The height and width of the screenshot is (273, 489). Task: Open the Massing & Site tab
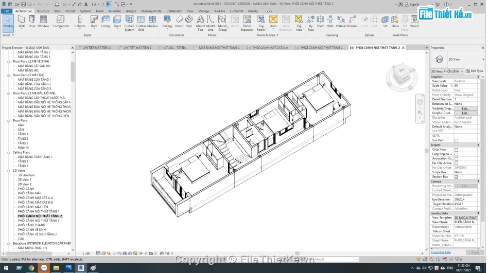tap(151, 11)
